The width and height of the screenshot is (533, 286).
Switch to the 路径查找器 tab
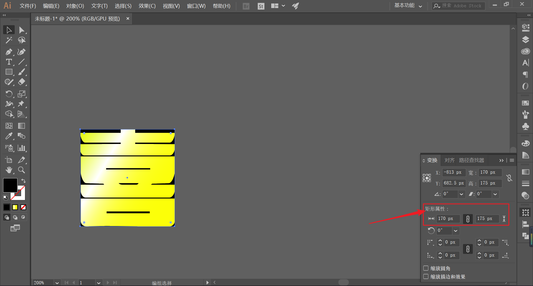[471, 160]
